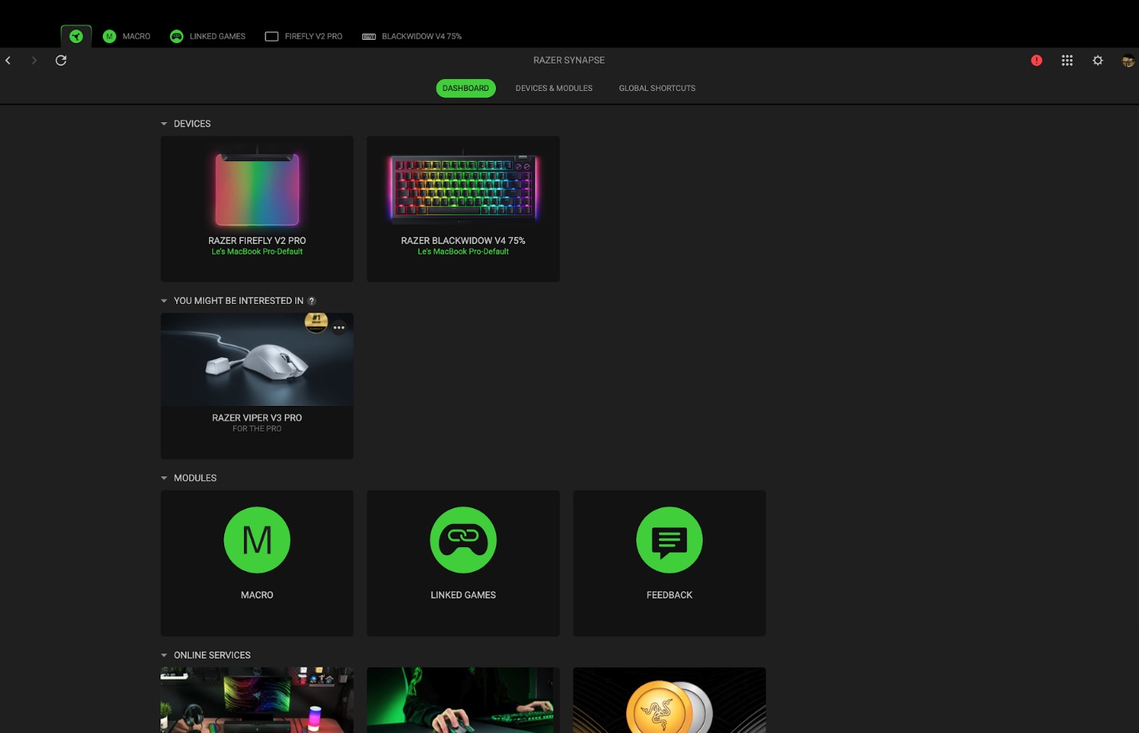Open the apps grid launcher
The image size is (1139, 733).
click(x=1066, y=60)
